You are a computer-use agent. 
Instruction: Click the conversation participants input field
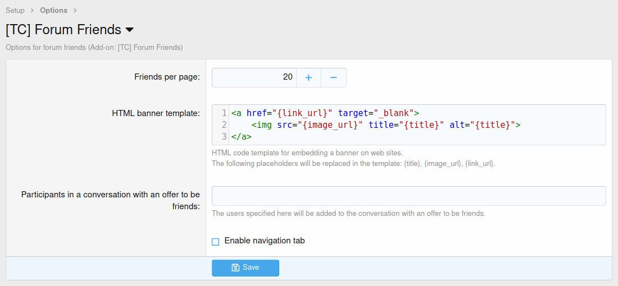pyautogui.click(x=408, y=196)
